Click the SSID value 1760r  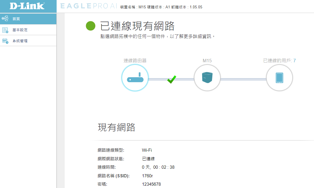coord(147,176)
